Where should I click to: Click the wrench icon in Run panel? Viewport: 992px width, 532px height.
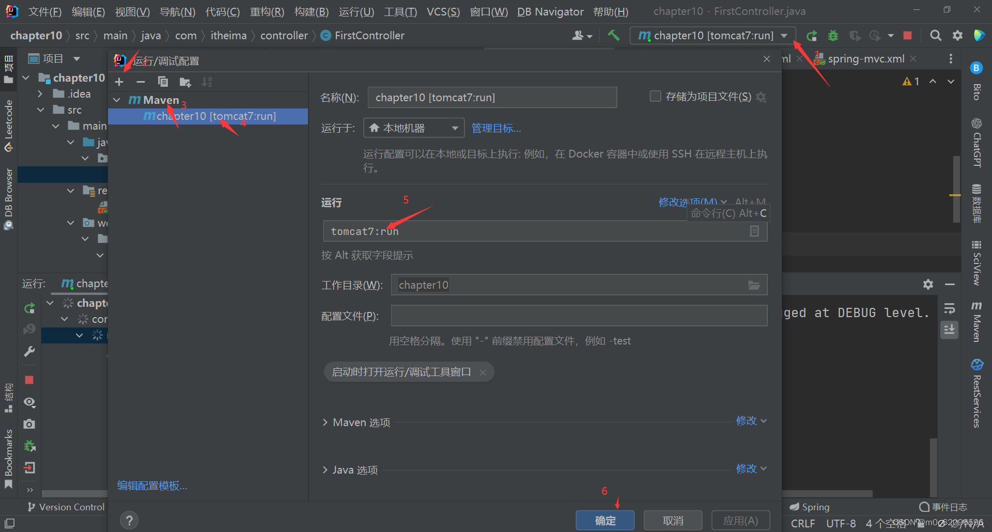coord(29,352)
